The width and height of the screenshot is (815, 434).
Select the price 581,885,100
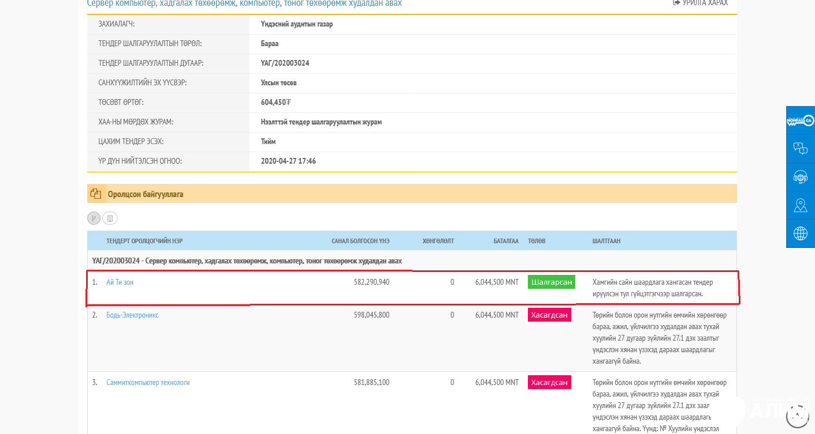[371, 383]
